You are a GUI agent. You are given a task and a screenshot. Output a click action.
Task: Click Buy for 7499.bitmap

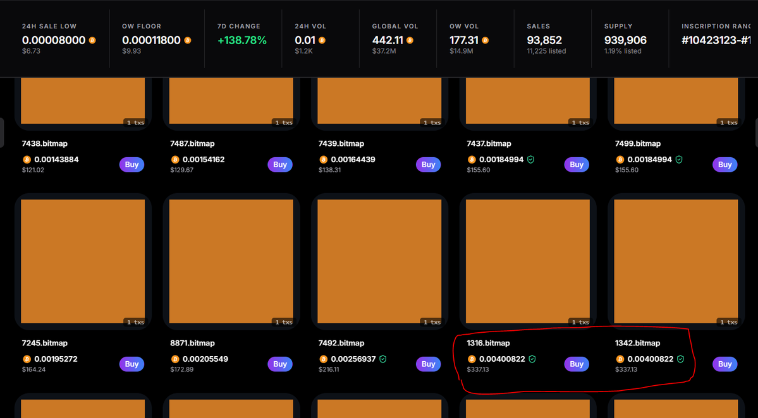click(724, 165)
